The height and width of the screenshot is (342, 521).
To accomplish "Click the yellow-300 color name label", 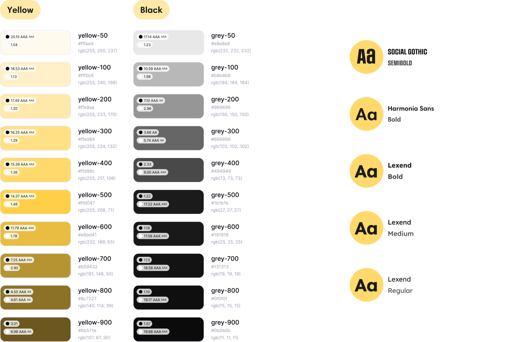I will (x=95, y=131).
